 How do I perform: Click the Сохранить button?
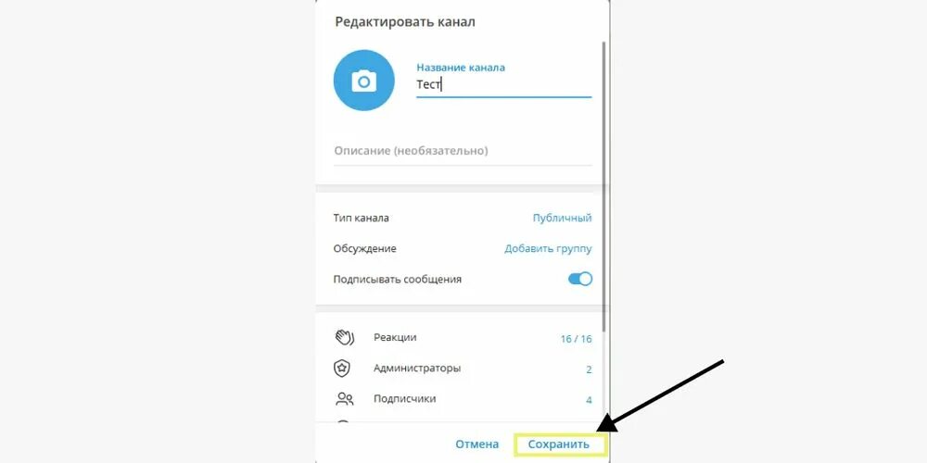[559, 444]
